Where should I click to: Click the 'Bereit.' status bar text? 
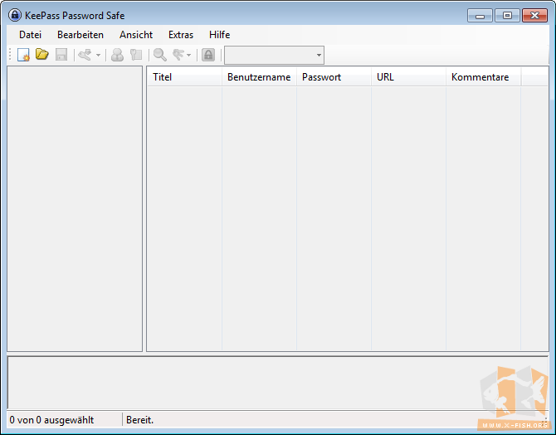[x=139, y=420]
